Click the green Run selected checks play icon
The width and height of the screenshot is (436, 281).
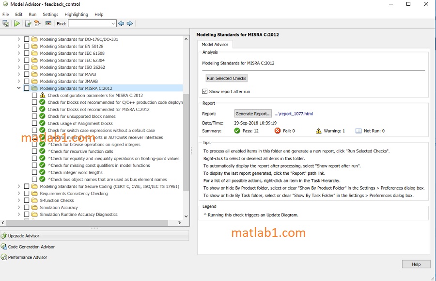tap(17, 24)
